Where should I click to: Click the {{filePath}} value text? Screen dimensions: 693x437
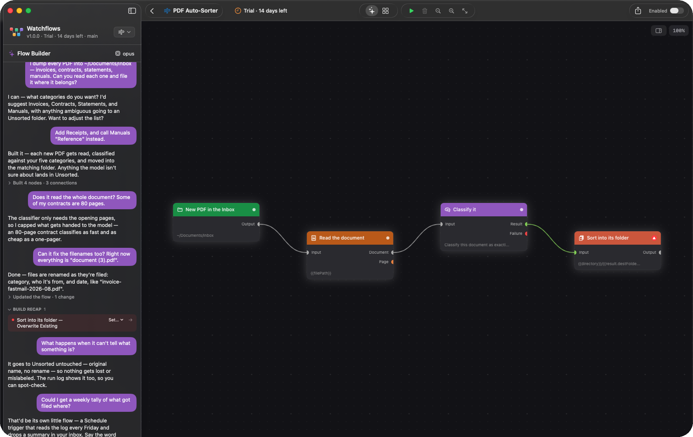coord(321,273)
